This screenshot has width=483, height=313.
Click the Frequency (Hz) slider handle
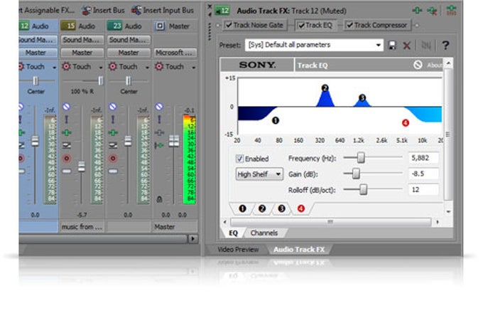tap(361, 158)
